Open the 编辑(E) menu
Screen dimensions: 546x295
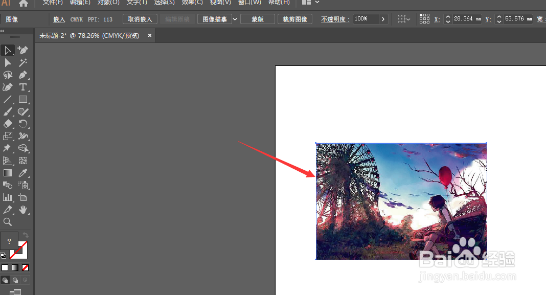pos(80,3)
